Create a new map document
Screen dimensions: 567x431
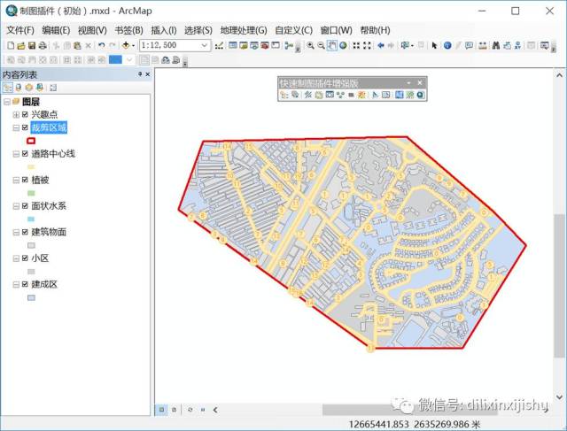(x=11, y=45)
